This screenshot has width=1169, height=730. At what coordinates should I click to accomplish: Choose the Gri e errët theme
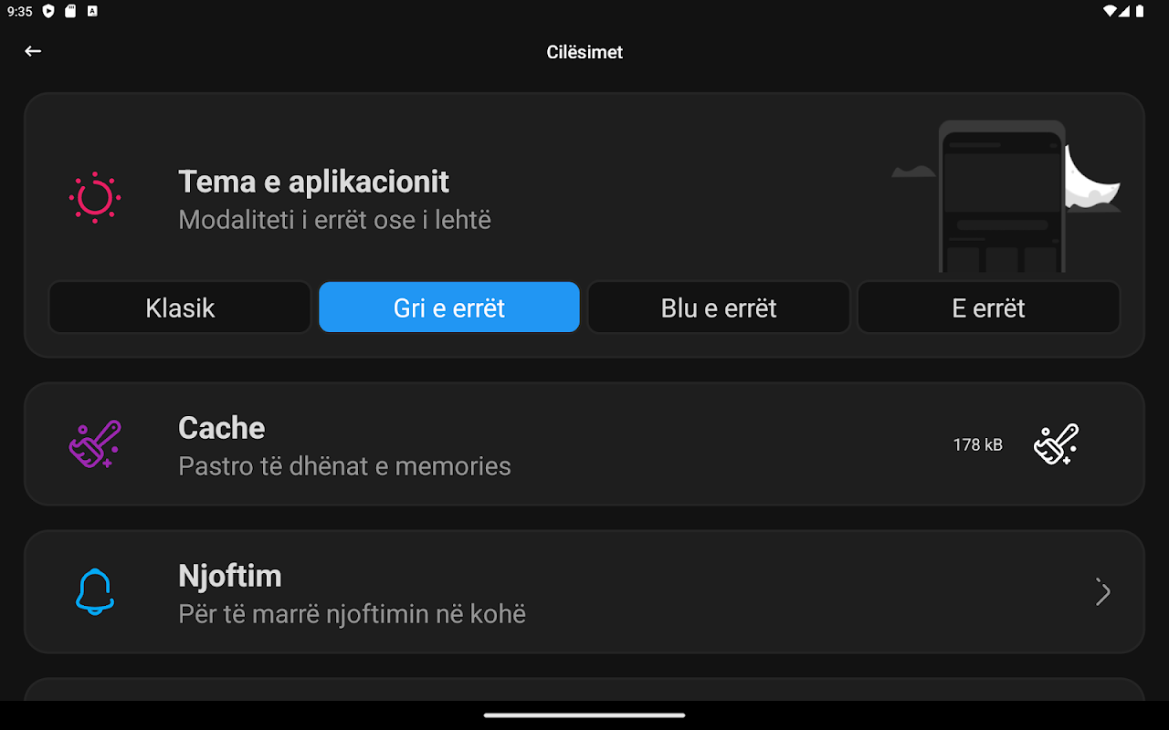pos(449,308)
